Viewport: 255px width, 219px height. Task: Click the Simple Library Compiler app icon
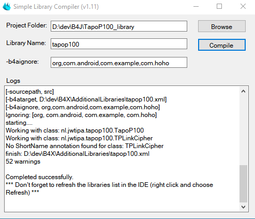click(x=7, y=7)
